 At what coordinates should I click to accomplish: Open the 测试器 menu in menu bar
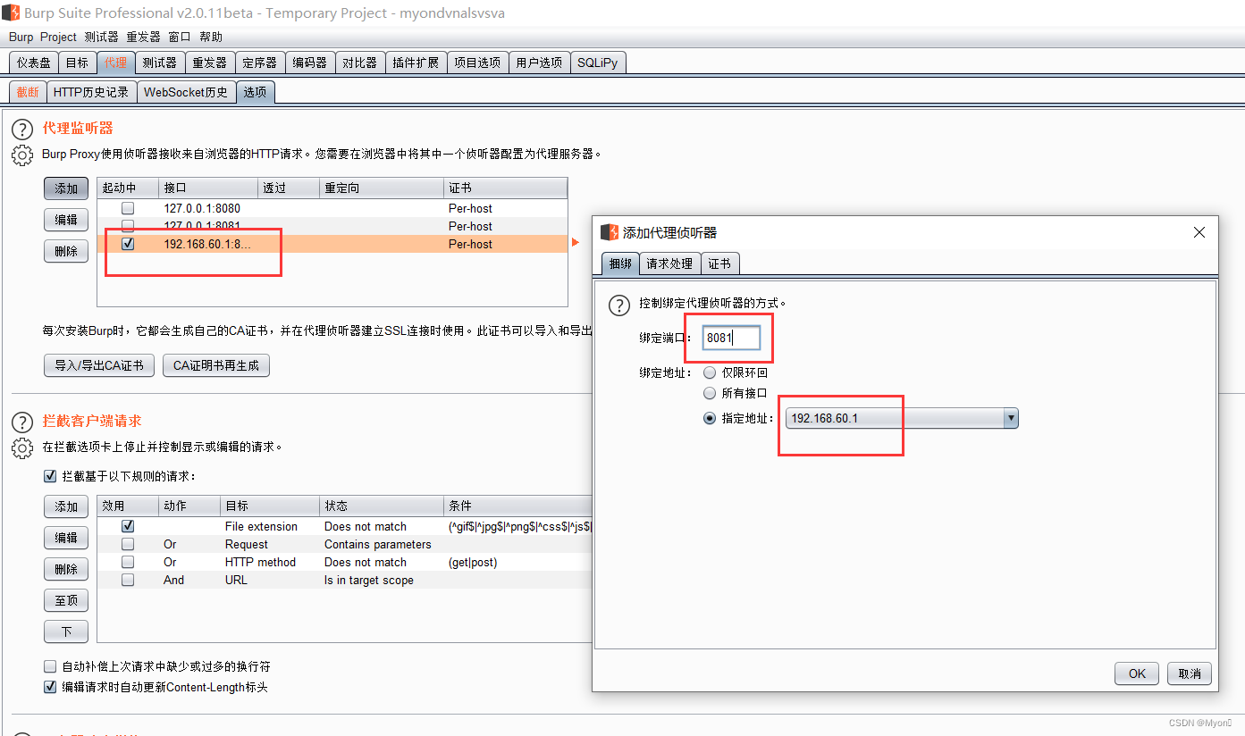tap(101, 37)
